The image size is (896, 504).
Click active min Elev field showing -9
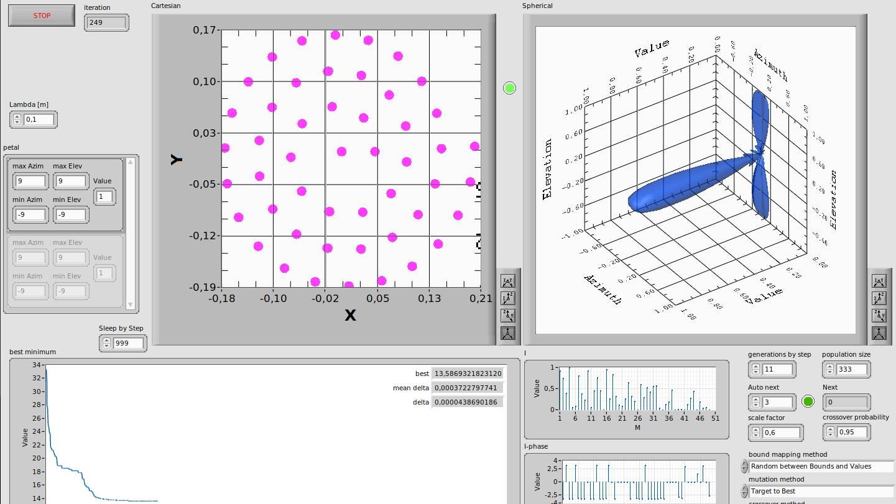click(x=70, y=214)
